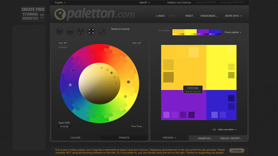Click the dark base hue dot on wheel
The image size is (278, 156).
click(x=128, y=82)
